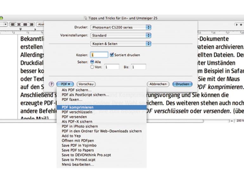The width and height of the screenshot is (244, 183).
Task: Open the Kopien & Seiten pane dropdown
Action: (x=121, y=44)
